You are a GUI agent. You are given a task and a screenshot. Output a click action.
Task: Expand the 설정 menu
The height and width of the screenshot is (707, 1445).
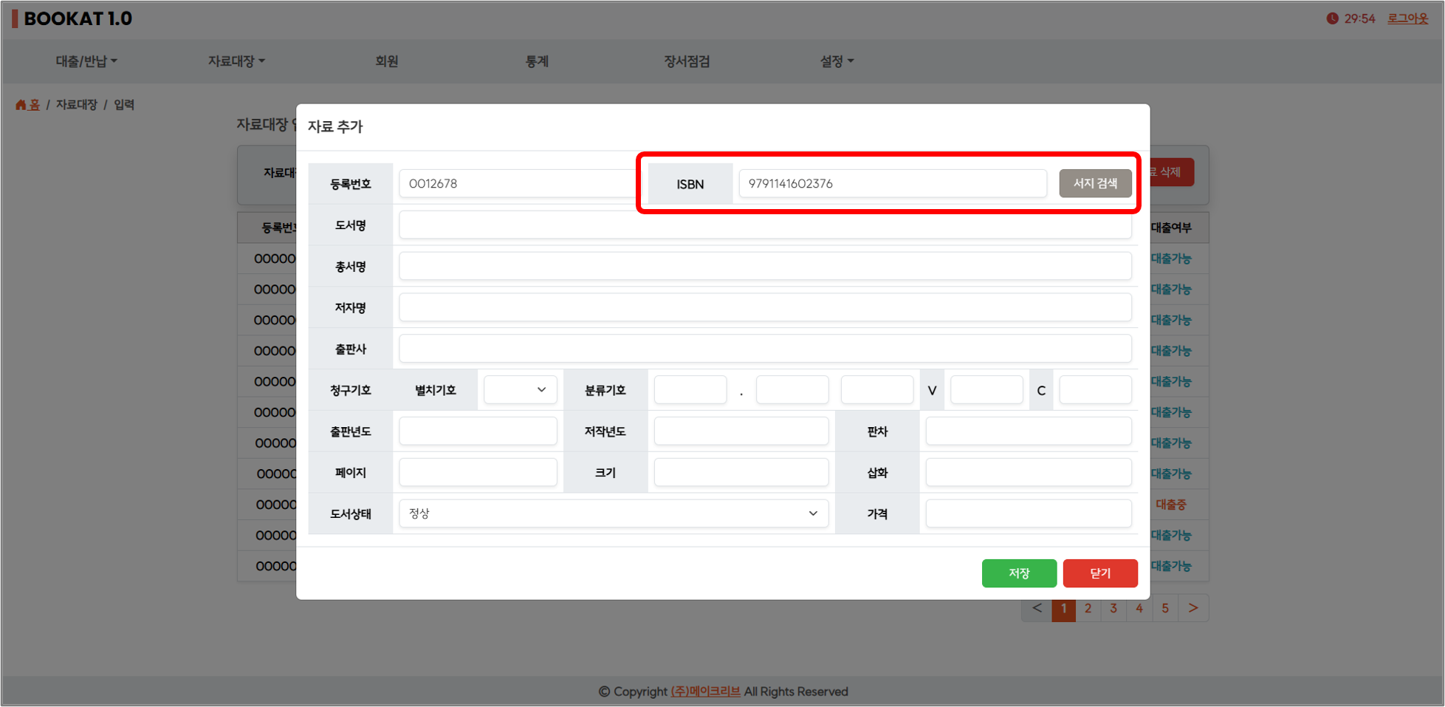coord(836,61)
